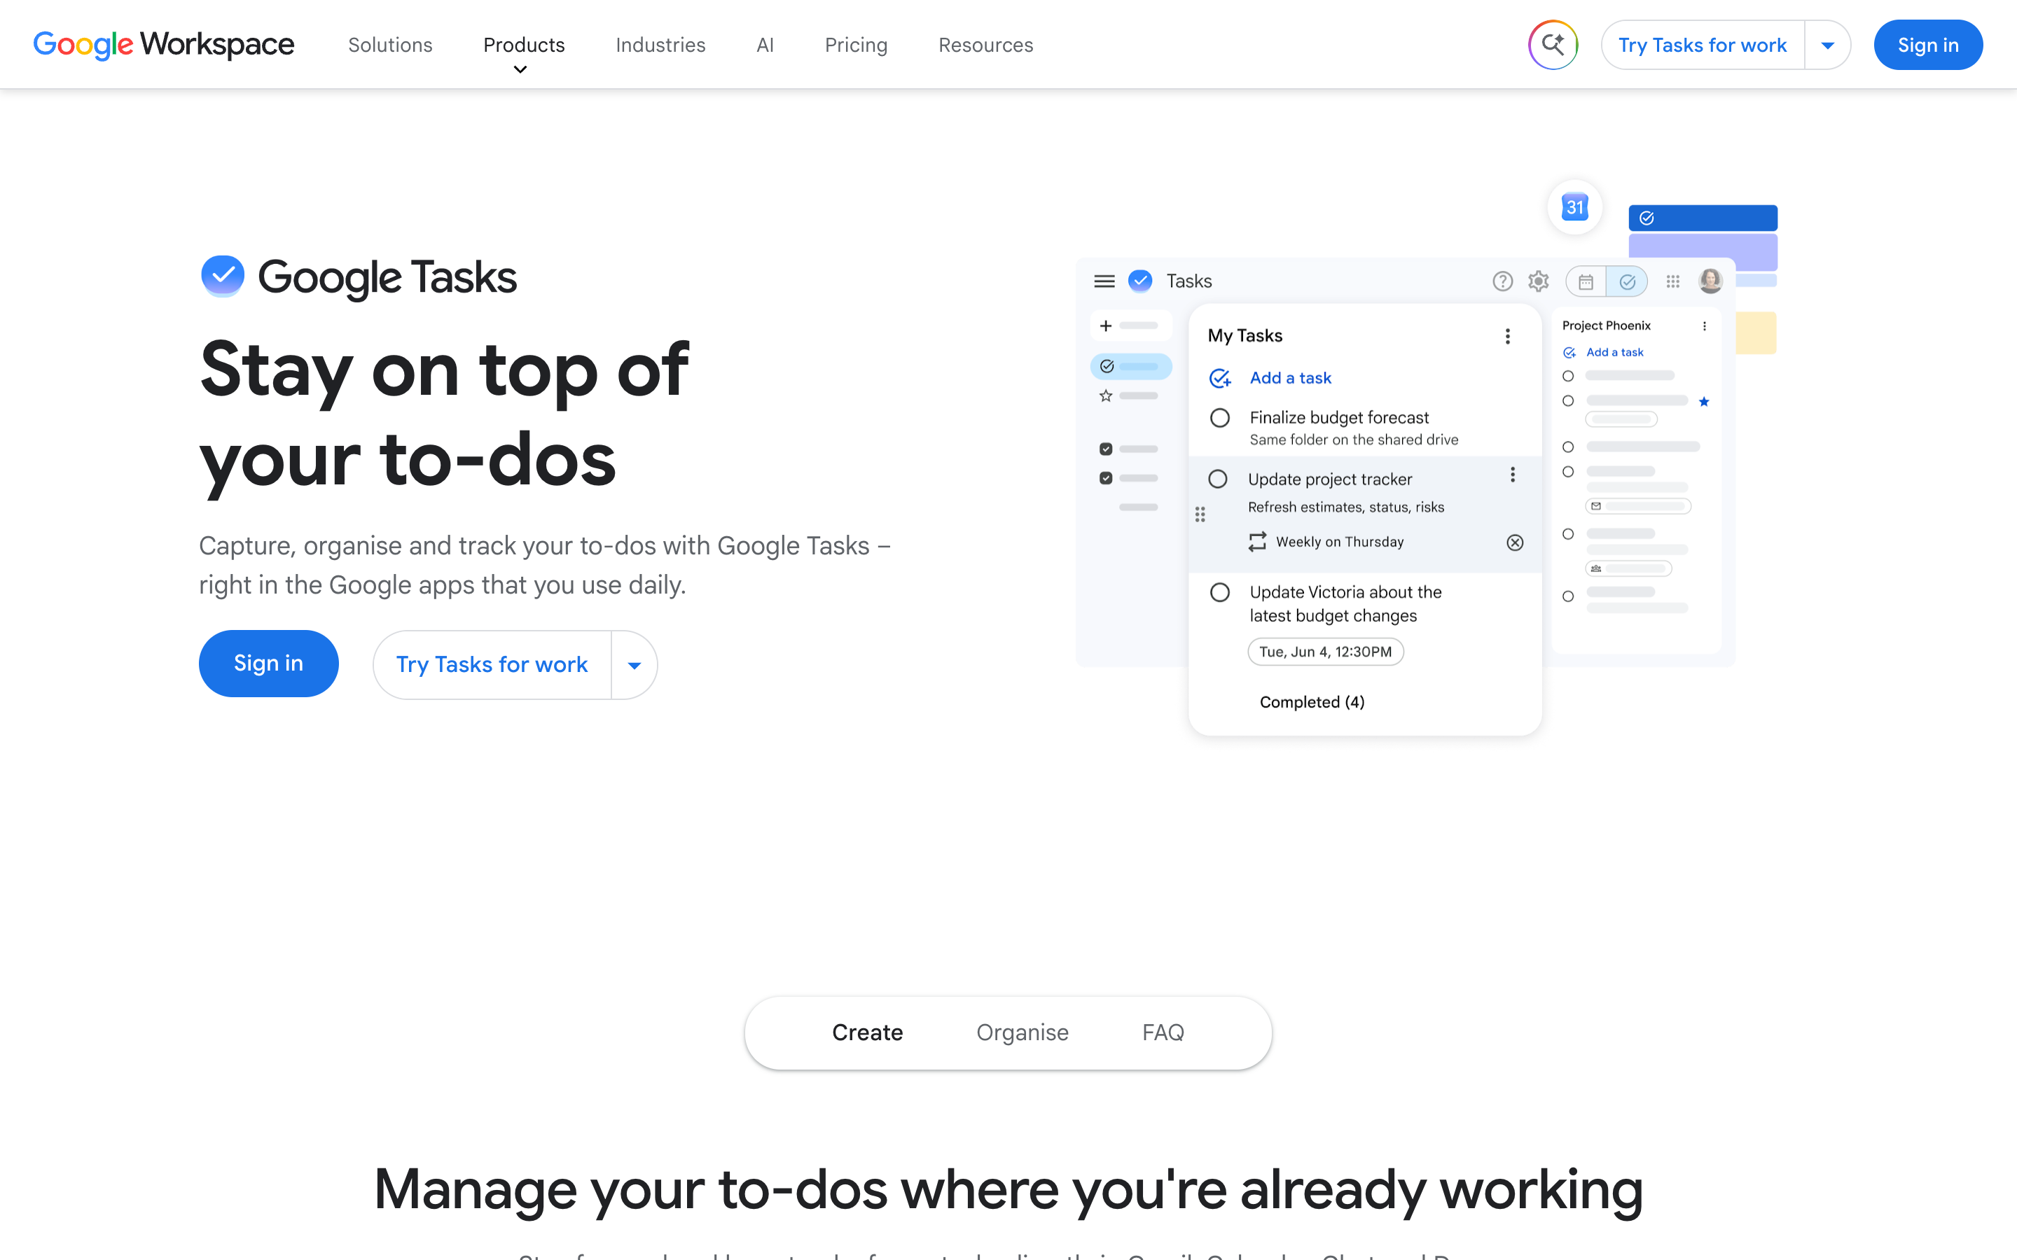Mark Finalize budget forecast as complete
The height and width of the screenshot is (1260, 2017).
pyautogui.click(x=1220, y=417)
